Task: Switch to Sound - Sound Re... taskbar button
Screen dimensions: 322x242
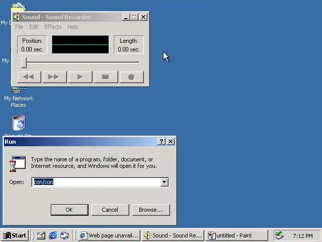Action: pos(173,235)
